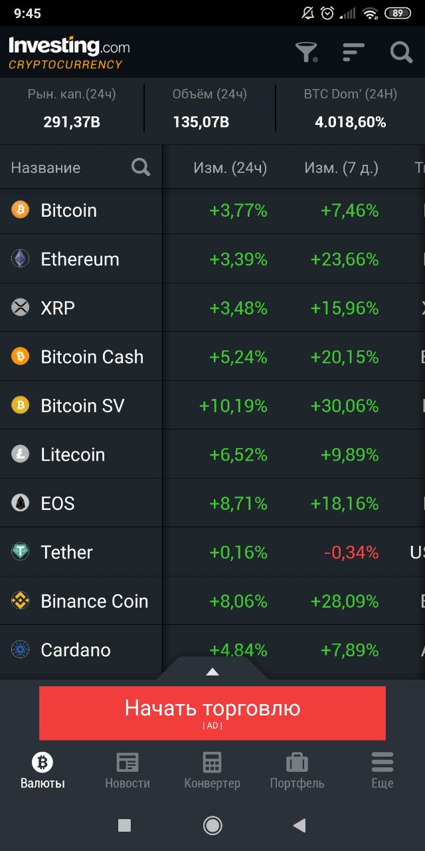Select the Cardano row
The image size is (425, 851).
(212, 650)
